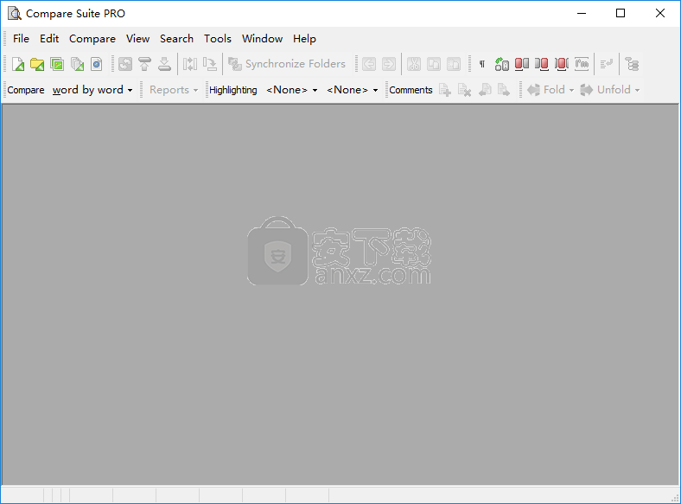Open the Compare menu
The height and width of the screenshot is (504, 681).
point(92,39)
